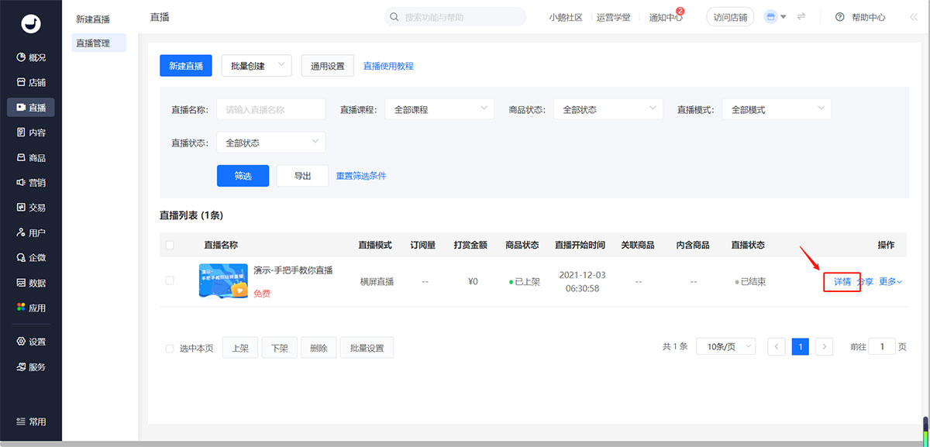Click the Xiaoe-tech logo icon
The image size is (930, 447).
click(x=31, y=24)
